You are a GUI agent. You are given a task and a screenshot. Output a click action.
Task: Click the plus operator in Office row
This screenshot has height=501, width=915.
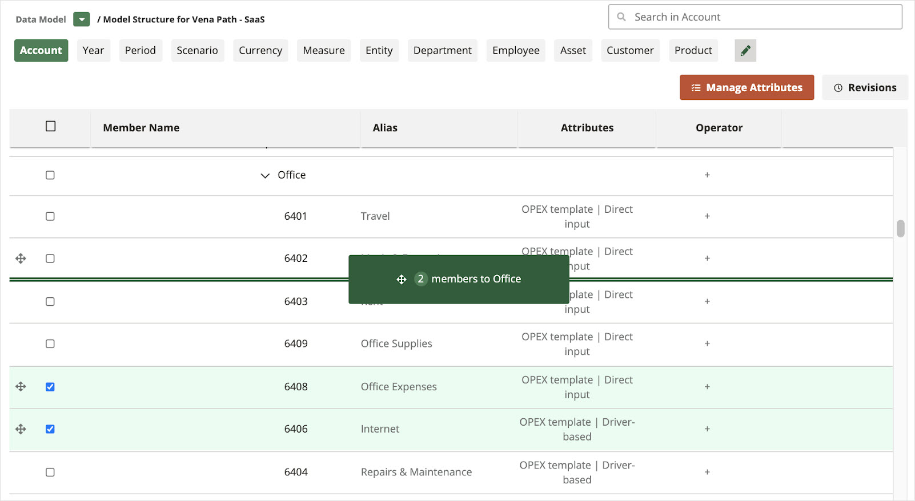[x=707, y=175]
